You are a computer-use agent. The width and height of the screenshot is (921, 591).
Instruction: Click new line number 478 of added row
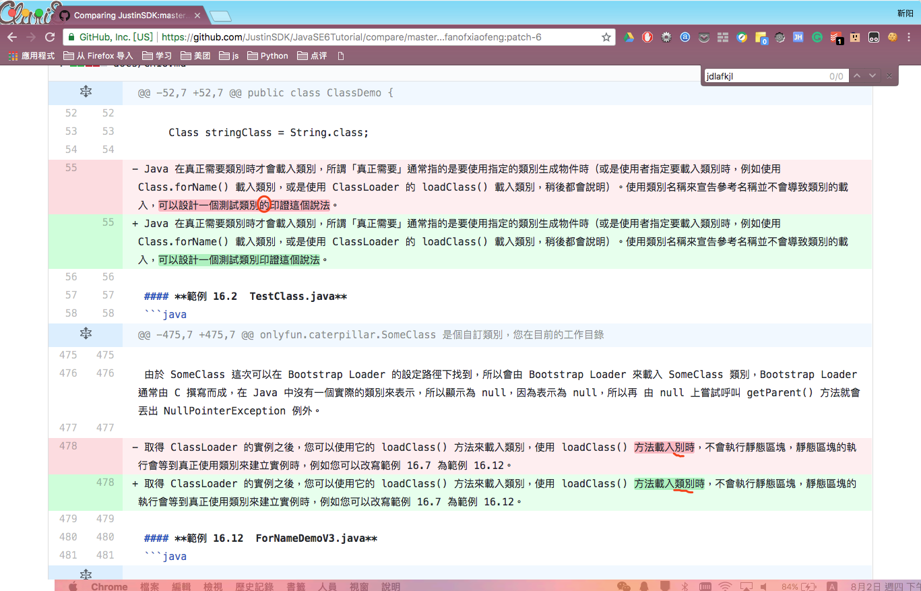click(105, 483)
